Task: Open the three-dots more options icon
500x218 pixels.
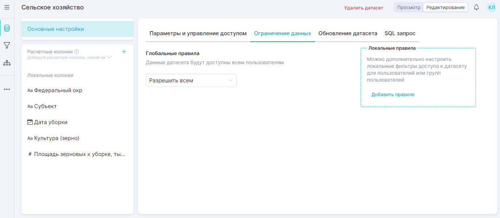Action: [7, 89]
